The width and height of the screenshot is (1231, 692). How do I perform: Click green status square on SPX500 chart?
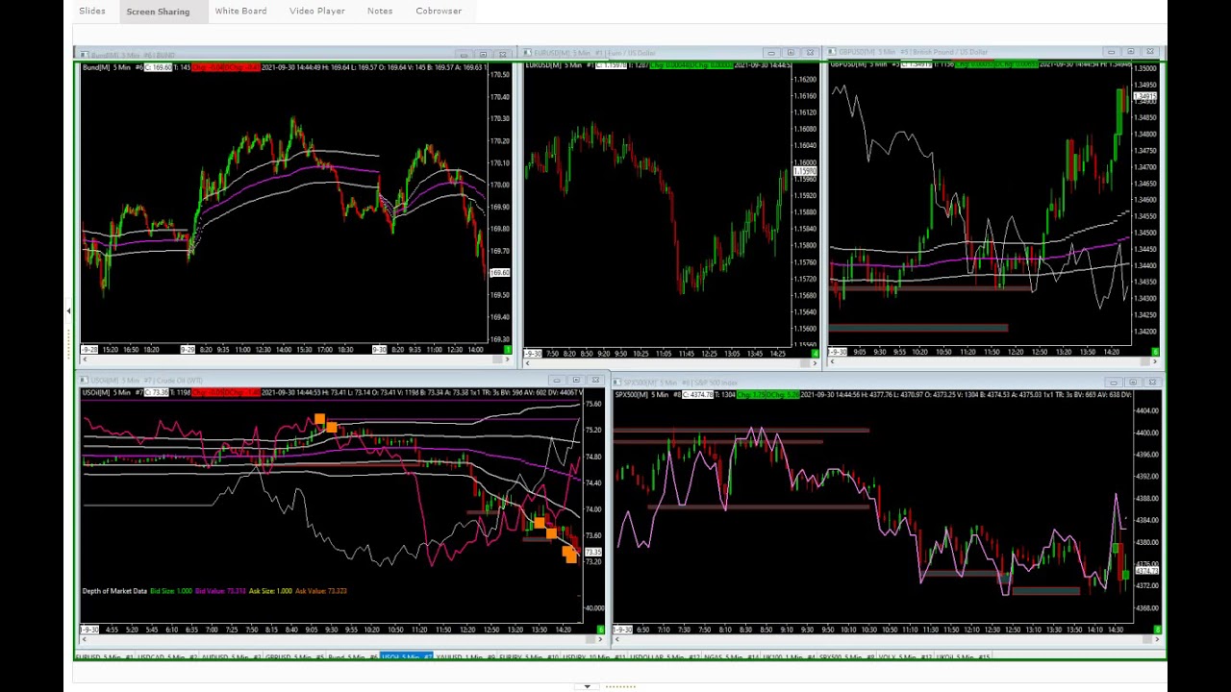click(x=1157, y=630)
